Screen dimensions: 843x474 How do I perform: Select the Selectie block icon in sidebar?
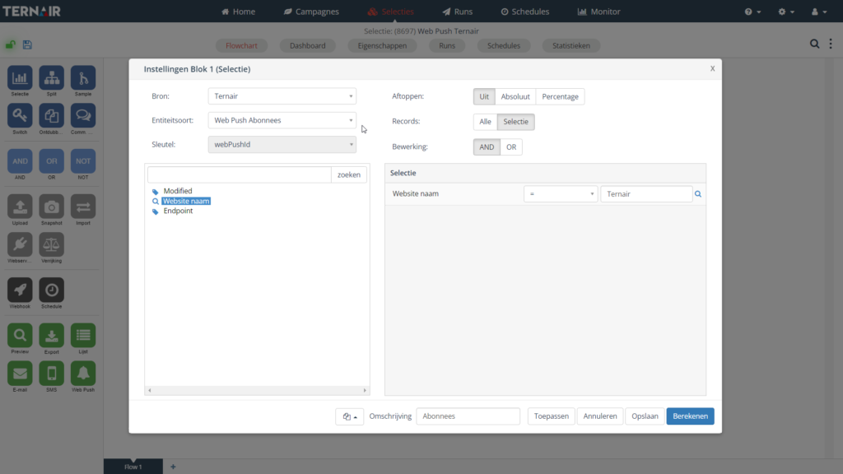pos(20,78)
